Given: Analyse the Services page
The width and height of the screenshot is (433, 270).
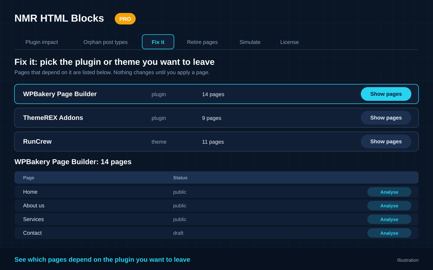Looking at the screenshot, I should [389, 219].
